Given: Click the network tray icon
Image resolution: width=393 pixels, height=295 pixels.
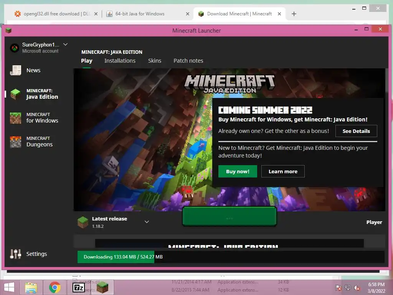Looking at the screenshot, I should click(348, 288).
